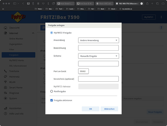Open DSL-Informationen in the sidebar
The image size is (167, 126).
pyautogui.click(x=18, y=66)
